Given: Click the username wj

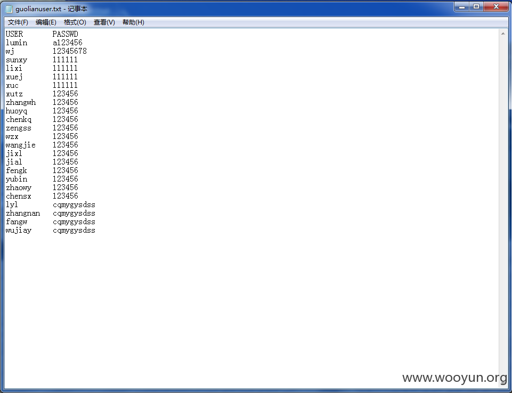Looking at the screenshot, I should (10, 51).
